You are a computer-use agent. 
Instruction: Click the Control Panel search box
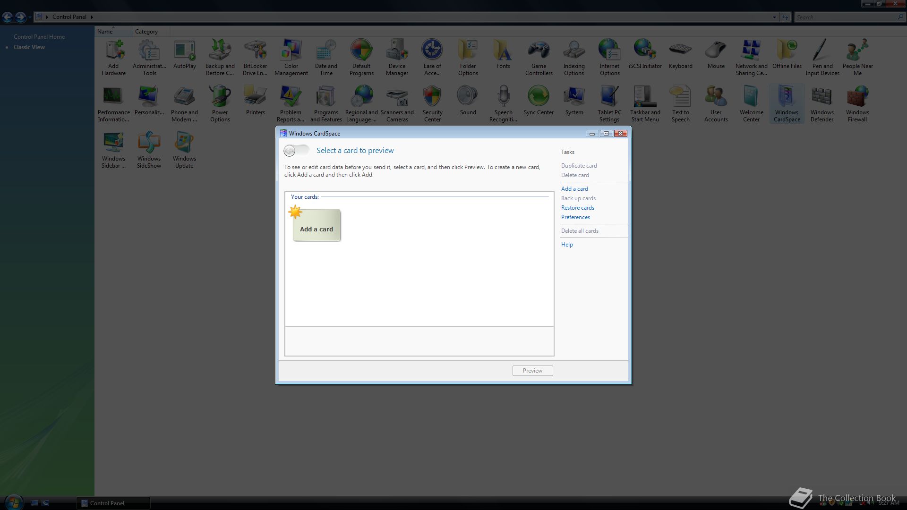click(x=846, y=17)
